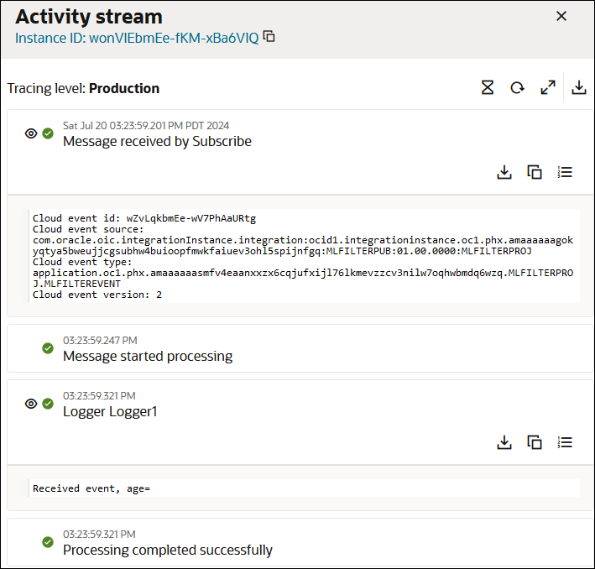Viewport: 595px width, 569px height.
Task: Open list view for Subscribe message
Action: point(565,172)
